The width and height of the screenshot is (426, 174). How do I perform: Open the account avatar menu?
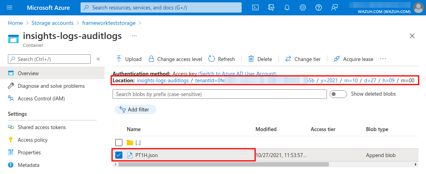pyautogui.click(x=418, y=7)
